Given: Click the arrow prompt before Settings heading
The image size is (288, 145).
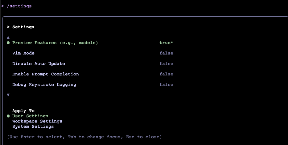Looking at the screenshot, I should tap(8, 27).
